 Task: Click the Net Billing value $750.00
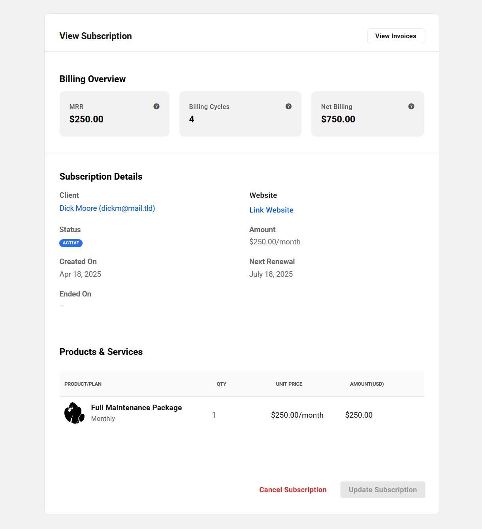tap(338, 119)
